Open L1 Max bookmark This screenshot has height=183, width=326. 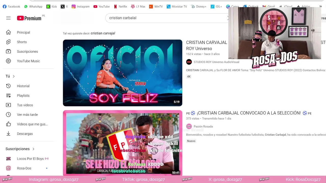tap(138, 6)
